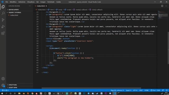The height and width of the screenshot is (95, 169).
Task: Click the system clock on taskbar
Action: click(166, 93)
